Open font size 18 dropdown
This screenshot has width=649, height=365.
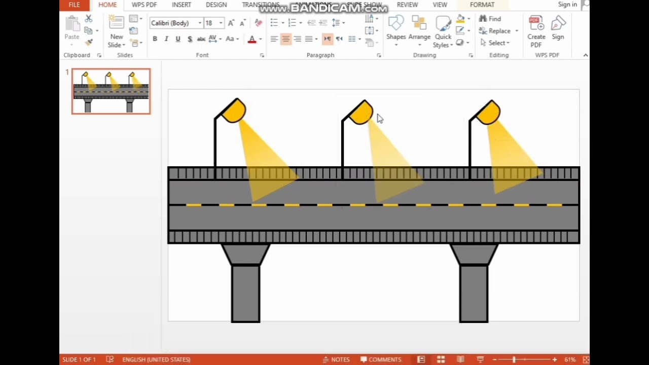[221, 23]
